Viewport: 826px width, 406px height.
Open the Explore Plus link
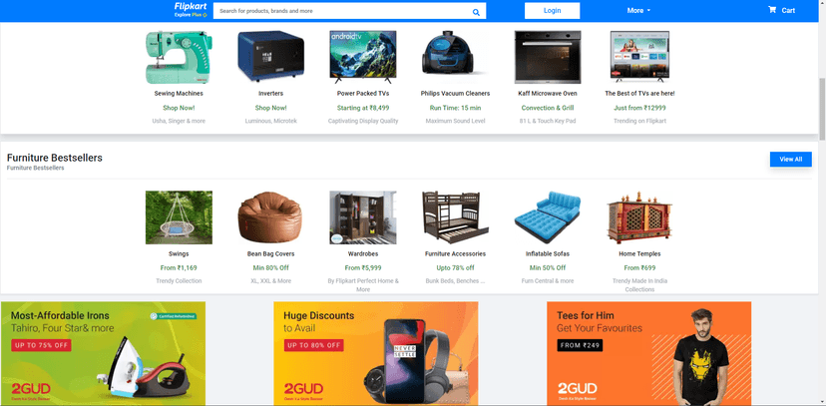click(x=191, y=15)
